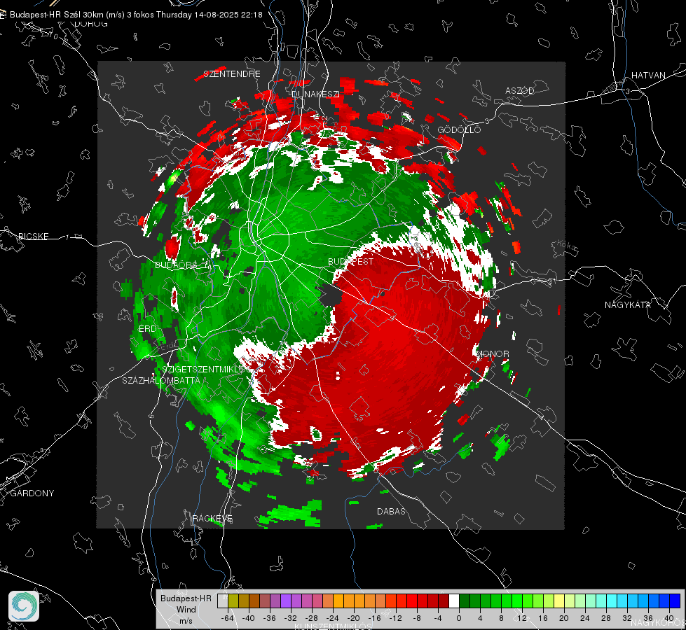This screenshot has height=630, width=686.
Task: Click the SZÁZHALOMBATTA label
Action: click(161, 380)
